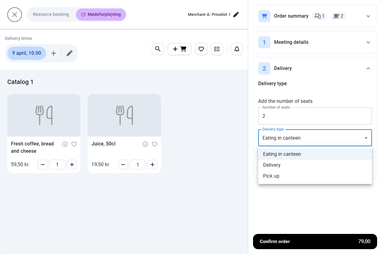This screenshot has height=254, width=382.
Task: Open the search magnifier button
Action: pyautogui.click(x=158, y=49)
